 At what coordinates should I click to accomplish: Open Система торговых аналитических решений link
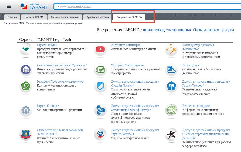206,134
